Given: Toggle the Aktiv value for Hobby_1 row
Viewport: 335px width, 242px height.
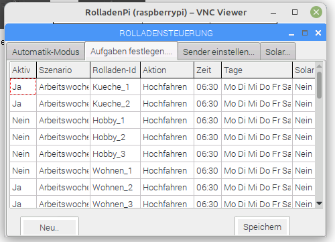Looking at the screenshot, I should pos(23,120).
